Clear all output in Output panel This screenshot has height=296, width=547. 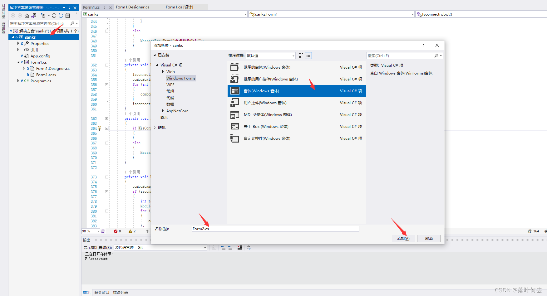(x=240, y=247)
